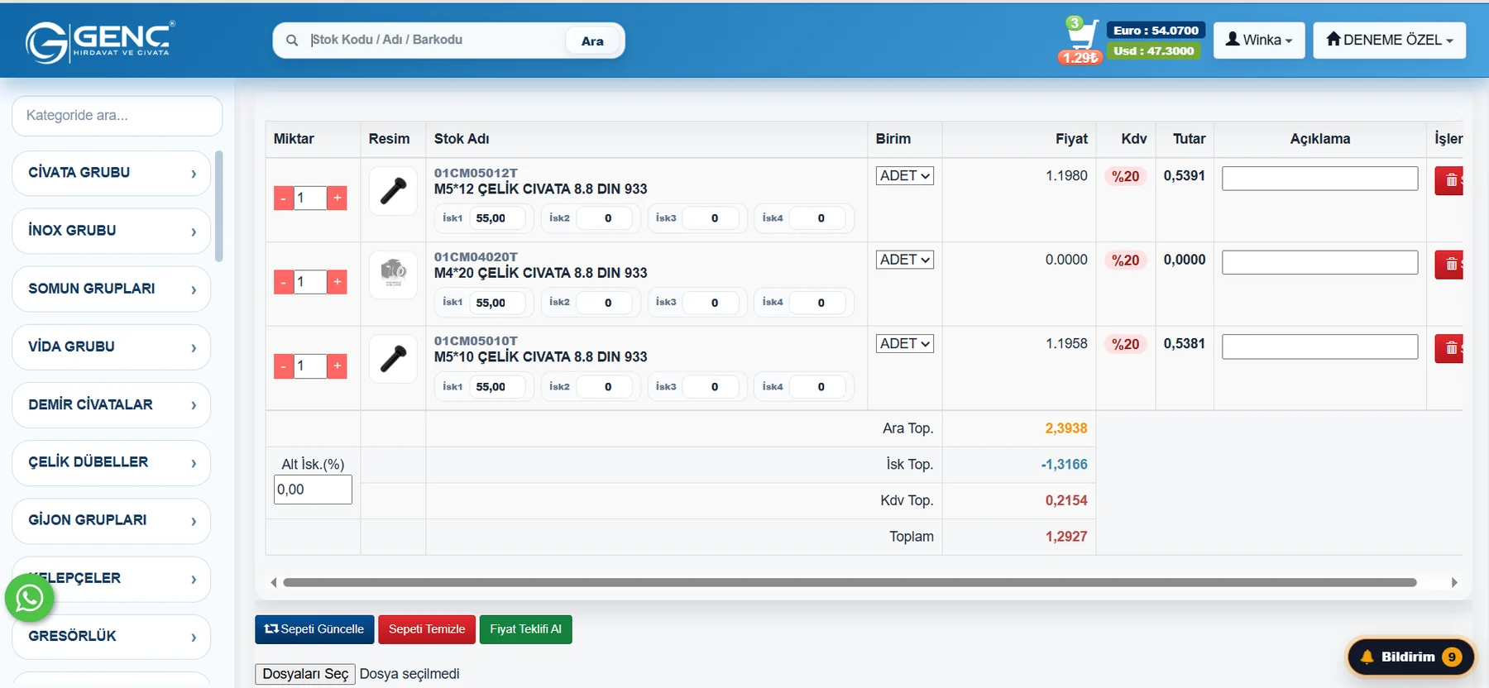Click Dosyaları Seç file button
This screenshot has width=1489, height=688.
click(x=305, y=674)
